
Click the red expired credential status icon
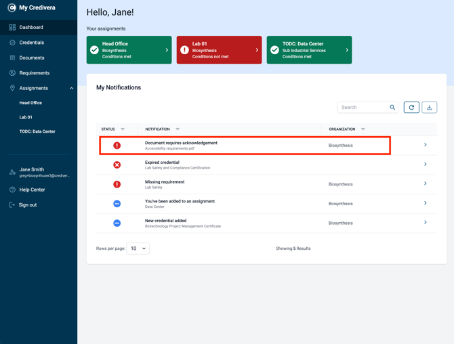117,165
